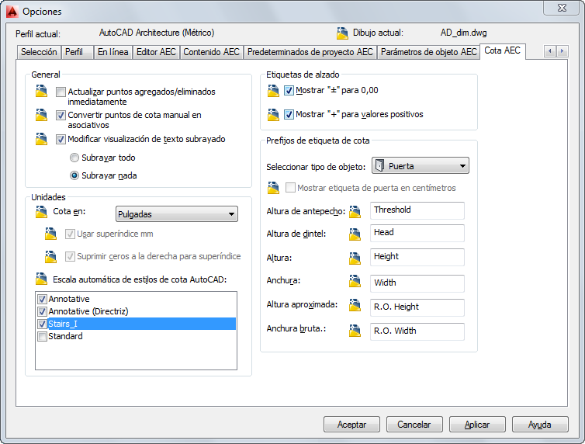Click drawing icon beside Cota en label
This screenshot has height=444, width=585.
41,212
